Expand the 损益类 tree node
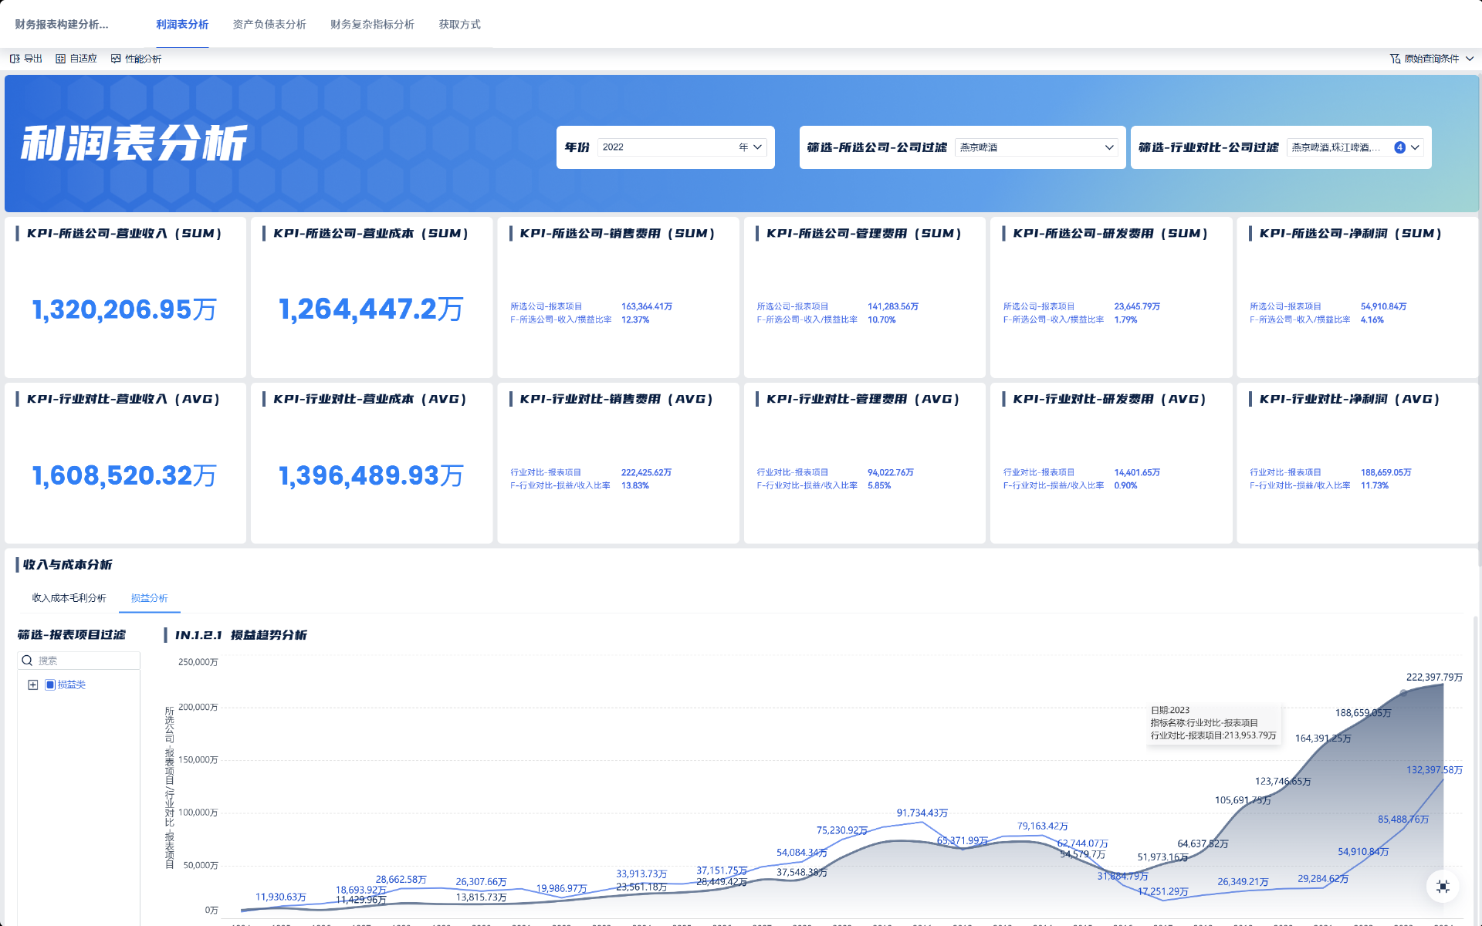This screenshot has height=926, width=1482. click(x=33, y=684)
